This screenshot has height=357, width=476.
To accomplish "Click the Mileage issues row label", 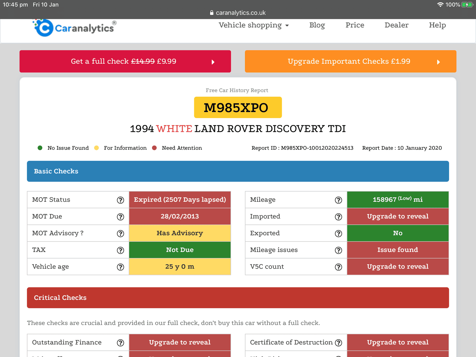I will click(274, 250).
